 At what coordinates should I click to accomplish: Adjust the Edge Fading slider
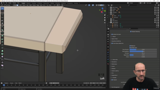tap(143, 55)
